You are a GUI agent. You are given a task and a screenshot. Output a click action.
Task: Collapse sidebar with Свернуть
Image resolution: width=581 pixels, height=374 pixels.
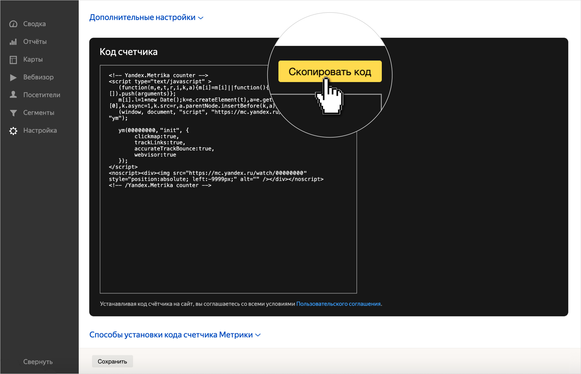point(38,362)
